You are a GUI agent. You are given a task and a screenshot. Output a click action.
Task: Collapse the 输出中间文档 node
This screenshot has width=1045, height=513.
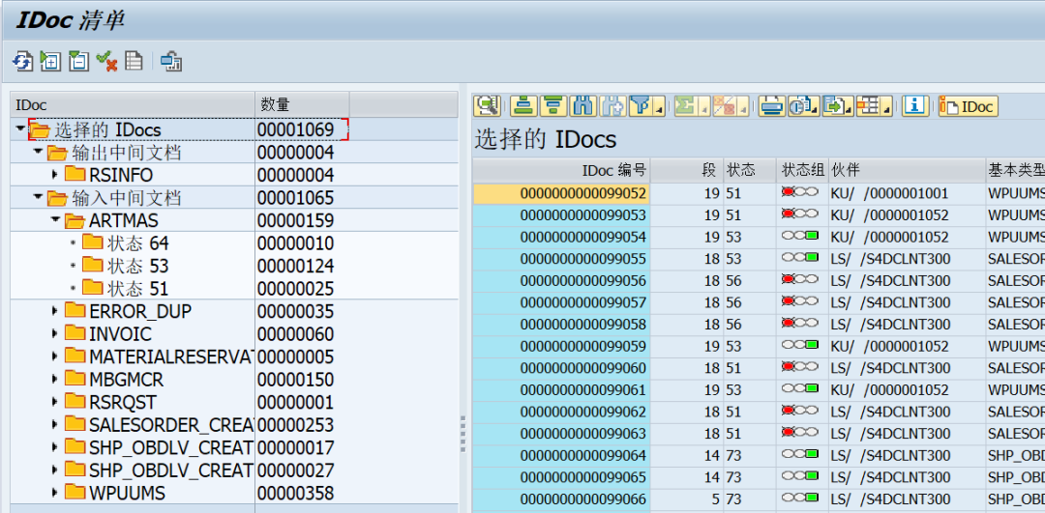tap(38, 153)
